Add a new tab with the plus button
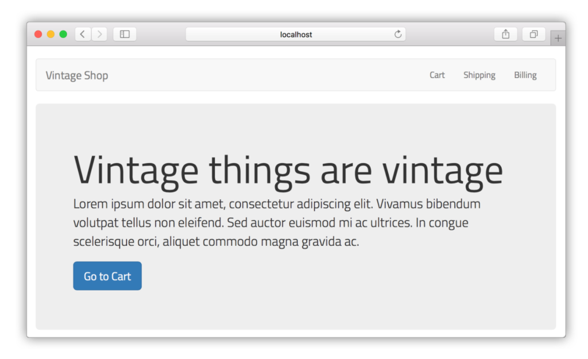This screenshot has width=588, height=359. tap(558, 38)
